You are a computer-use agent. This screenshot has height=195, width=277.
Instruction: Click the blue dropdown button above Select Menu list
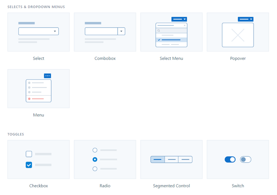[179, 19]
